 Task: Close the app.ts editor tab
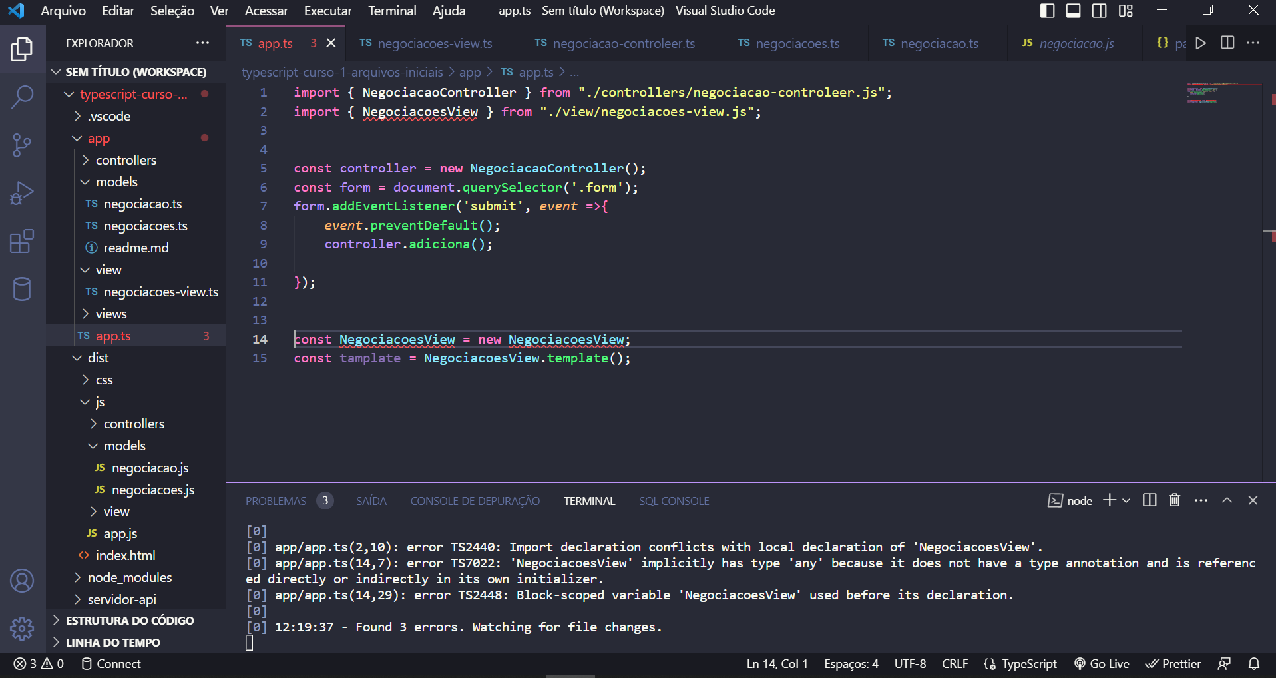[x=331, y=43]
